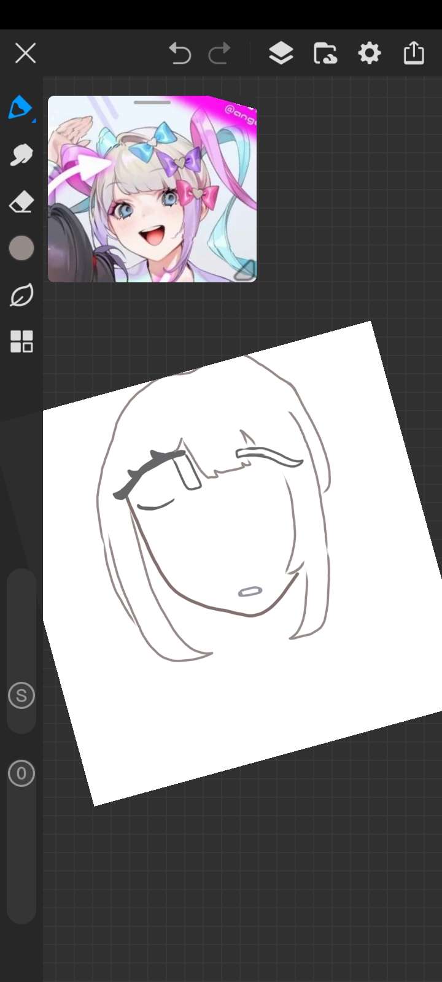Select the Brush pen tool
442x982 pixels.
(x=20, y=108)
